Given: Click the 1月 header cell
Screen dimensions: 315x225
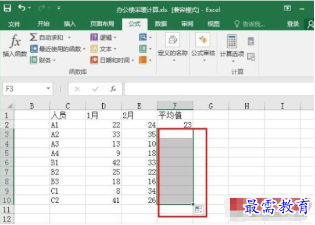Looking at the screenshot, I should pyautogui.click(x=103, y=115).
